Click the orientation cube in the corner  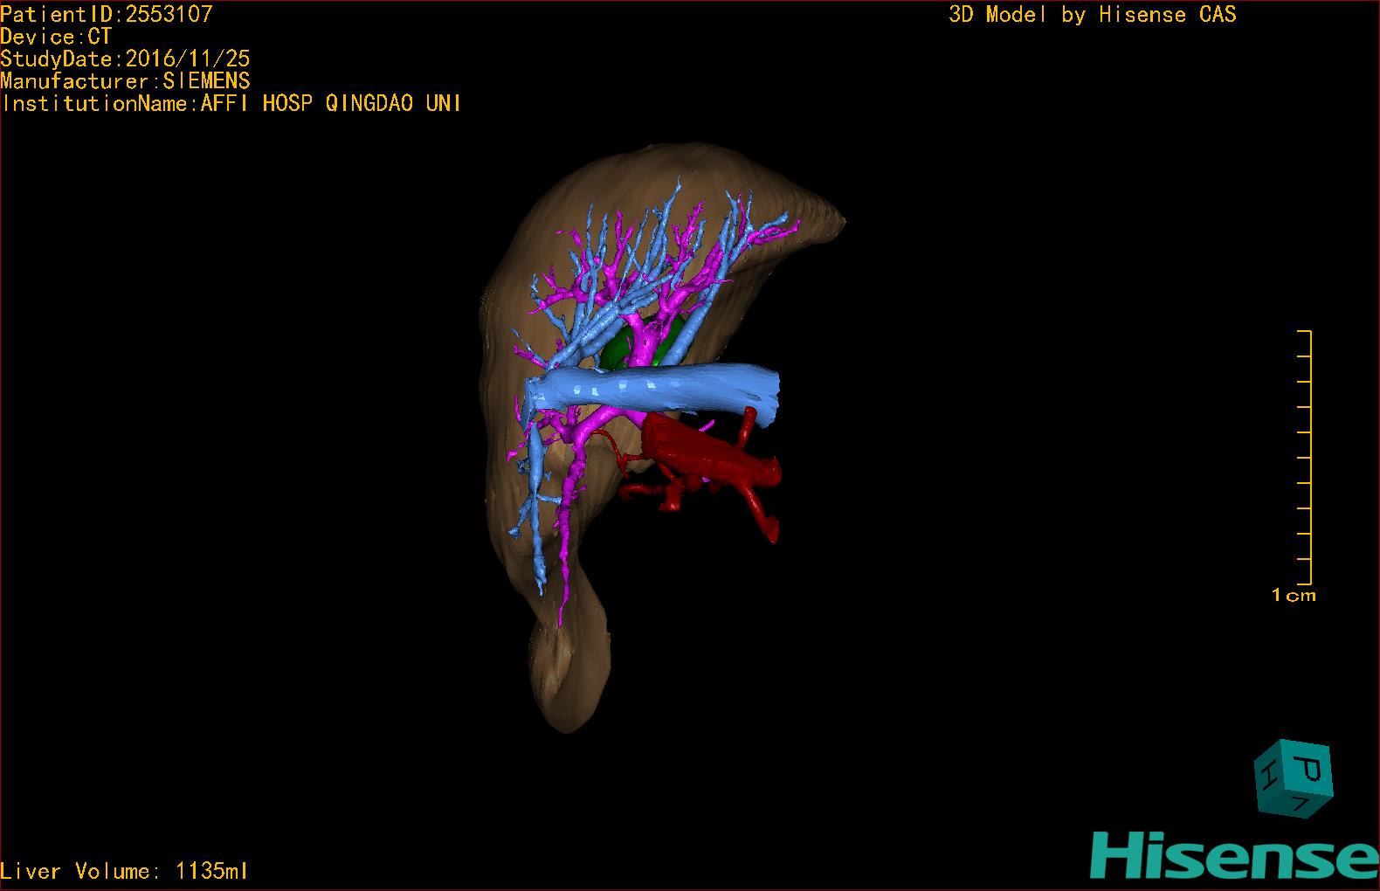[1294, 779]
